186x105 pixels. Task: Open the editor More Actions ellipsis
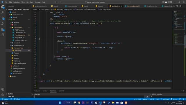click(183, 6)
